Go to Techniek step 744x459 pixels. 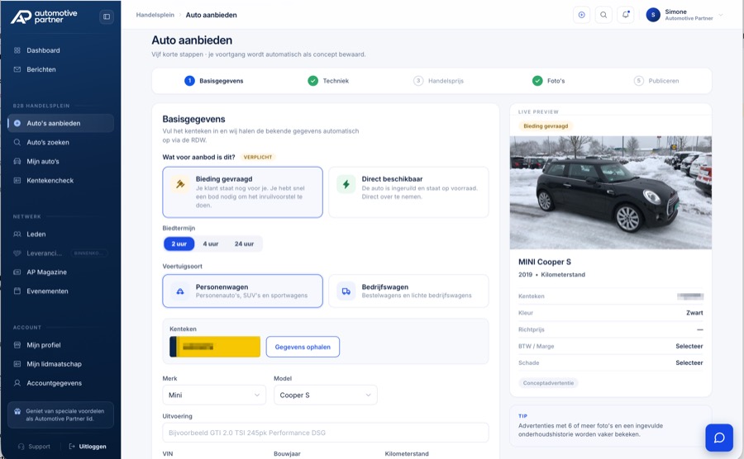tap(328, 81)
